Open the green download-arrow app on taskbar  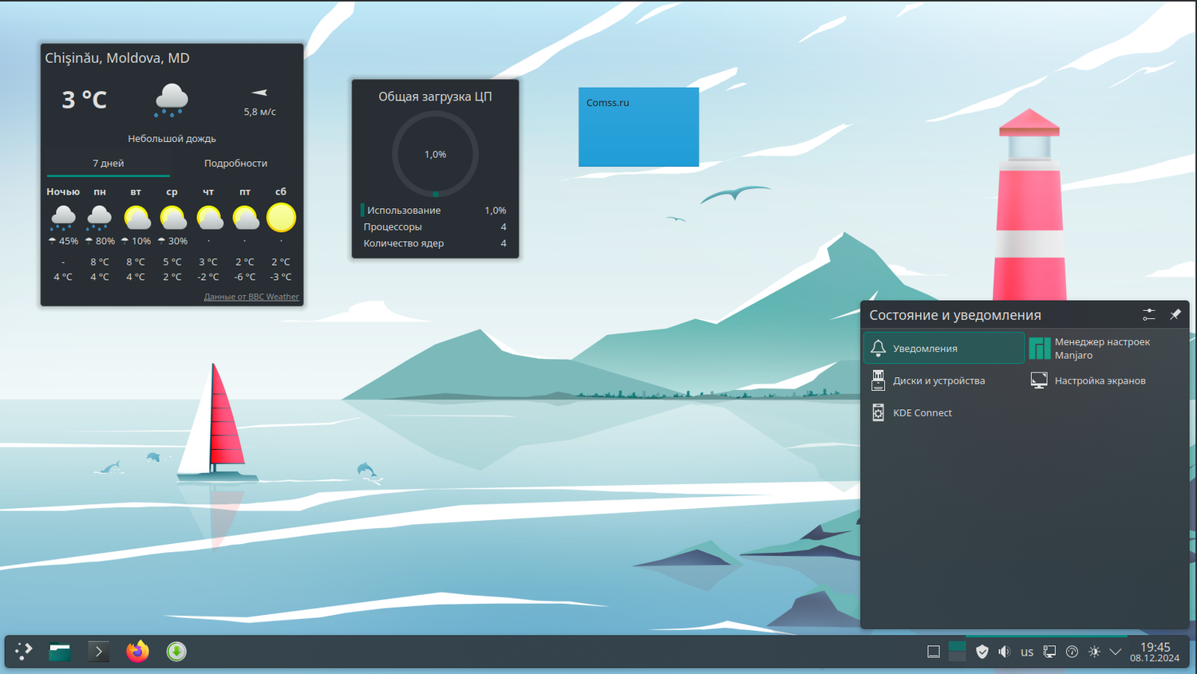tap(176, 652)
